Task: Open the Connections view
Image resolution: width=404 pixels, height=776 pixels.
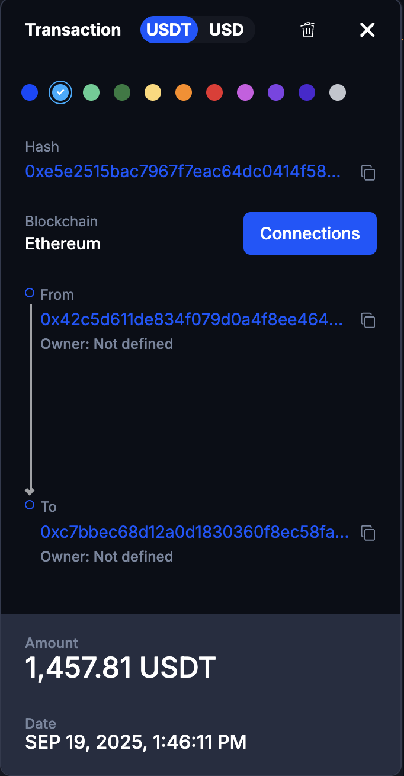Action: point(310,233)
